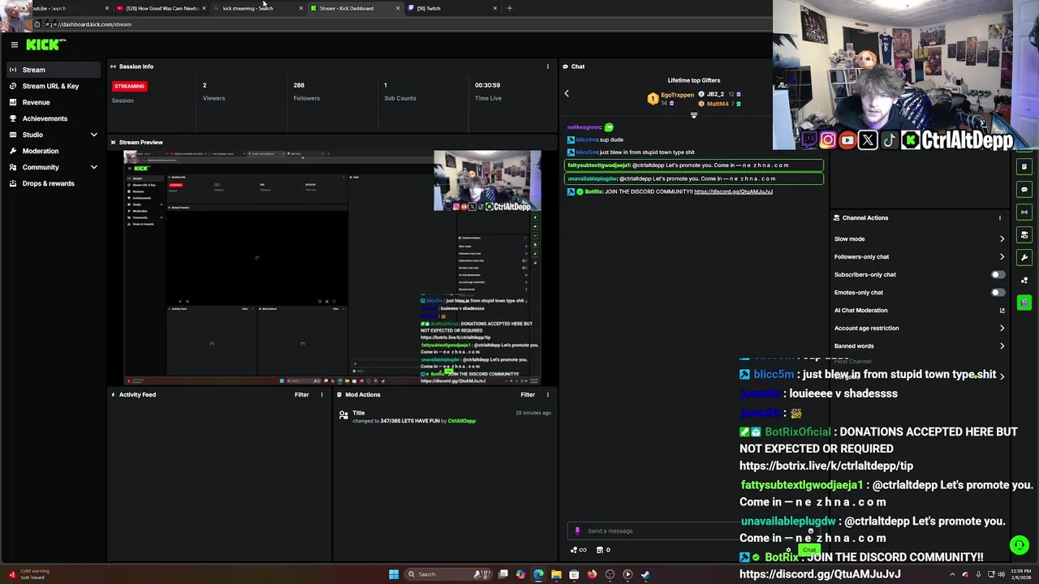Click the purple emote icon in message box
The height and width of the screenshot is (584, 1039).
577,531
